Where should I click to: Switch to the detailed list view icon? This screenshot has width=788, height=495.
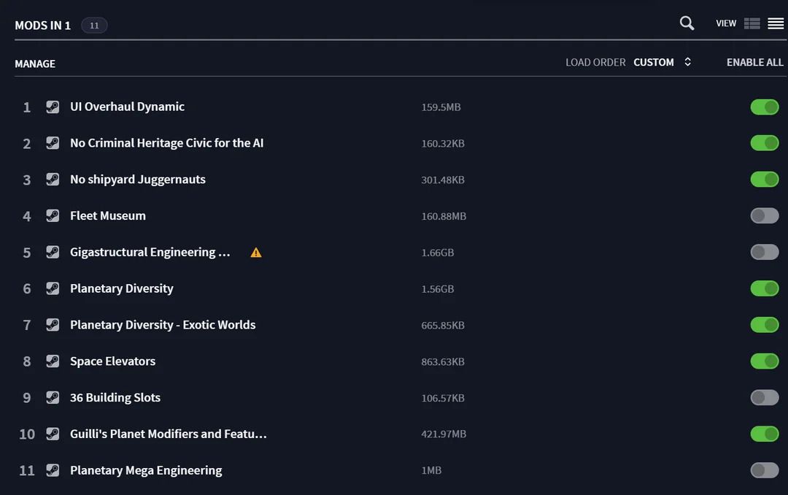pos(752,23)
